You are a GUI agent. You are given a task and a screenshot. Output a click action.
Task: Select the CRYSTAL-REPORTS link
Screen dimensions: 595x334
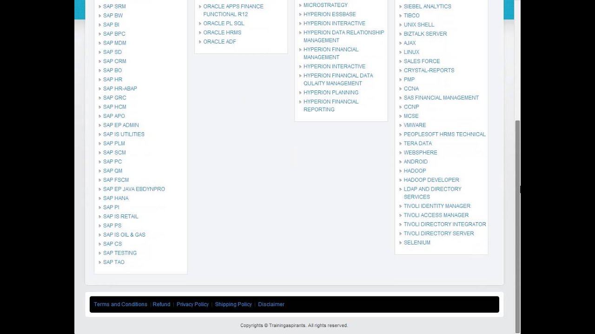429,71
